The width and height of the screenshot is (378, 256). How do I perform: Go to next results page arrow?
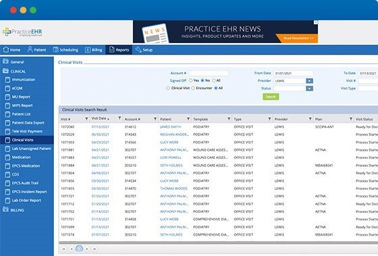pos(87,249)
